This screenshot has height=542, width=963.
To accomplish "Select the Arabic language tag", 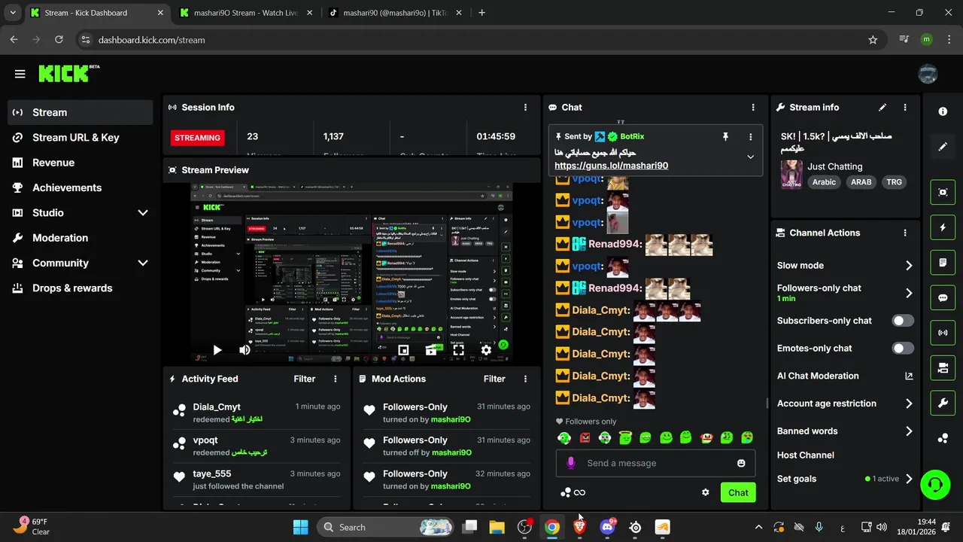I will [x=824, y=182].
